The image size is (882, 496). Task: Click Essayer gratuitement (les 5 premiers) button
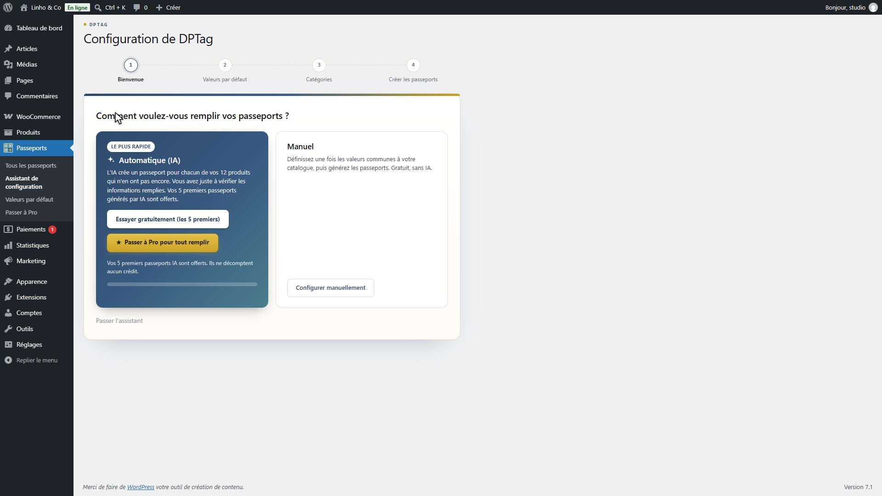click(x=168, y=219)
